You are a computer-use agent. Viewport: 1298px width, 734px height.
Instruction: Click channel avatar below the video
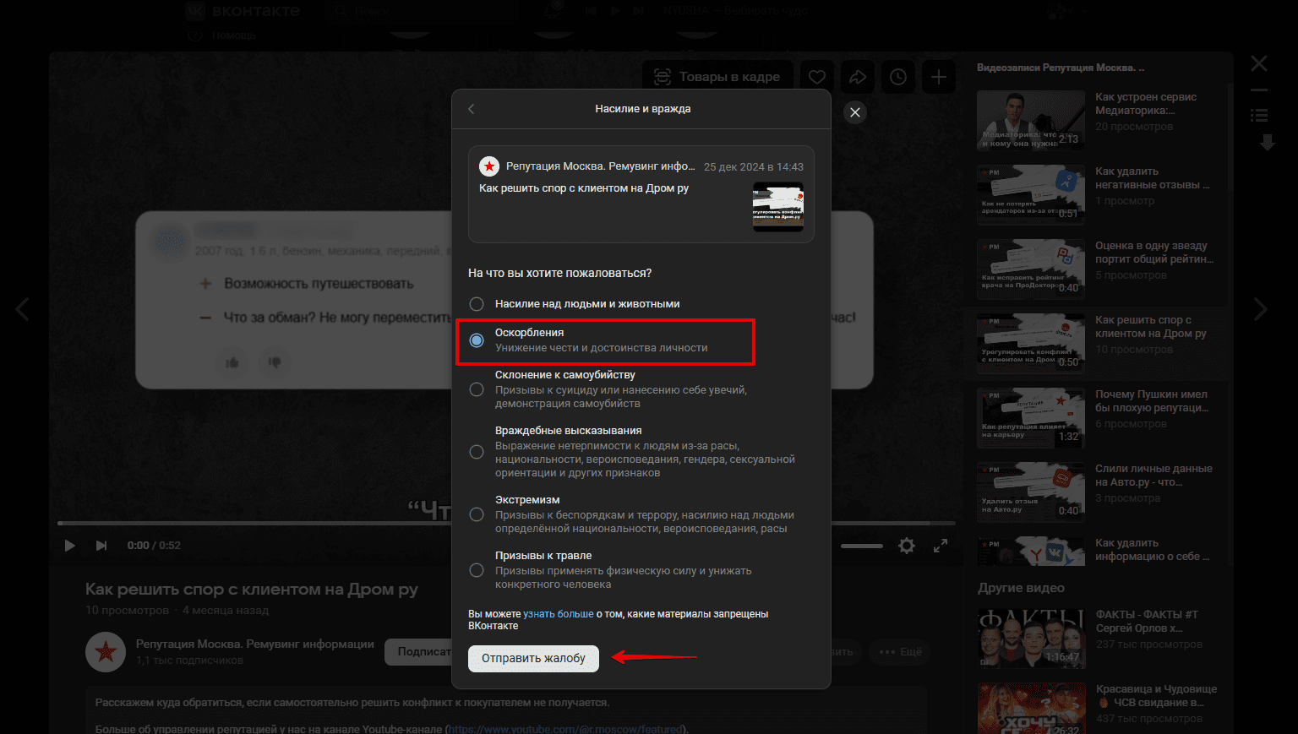pos(106,652)
